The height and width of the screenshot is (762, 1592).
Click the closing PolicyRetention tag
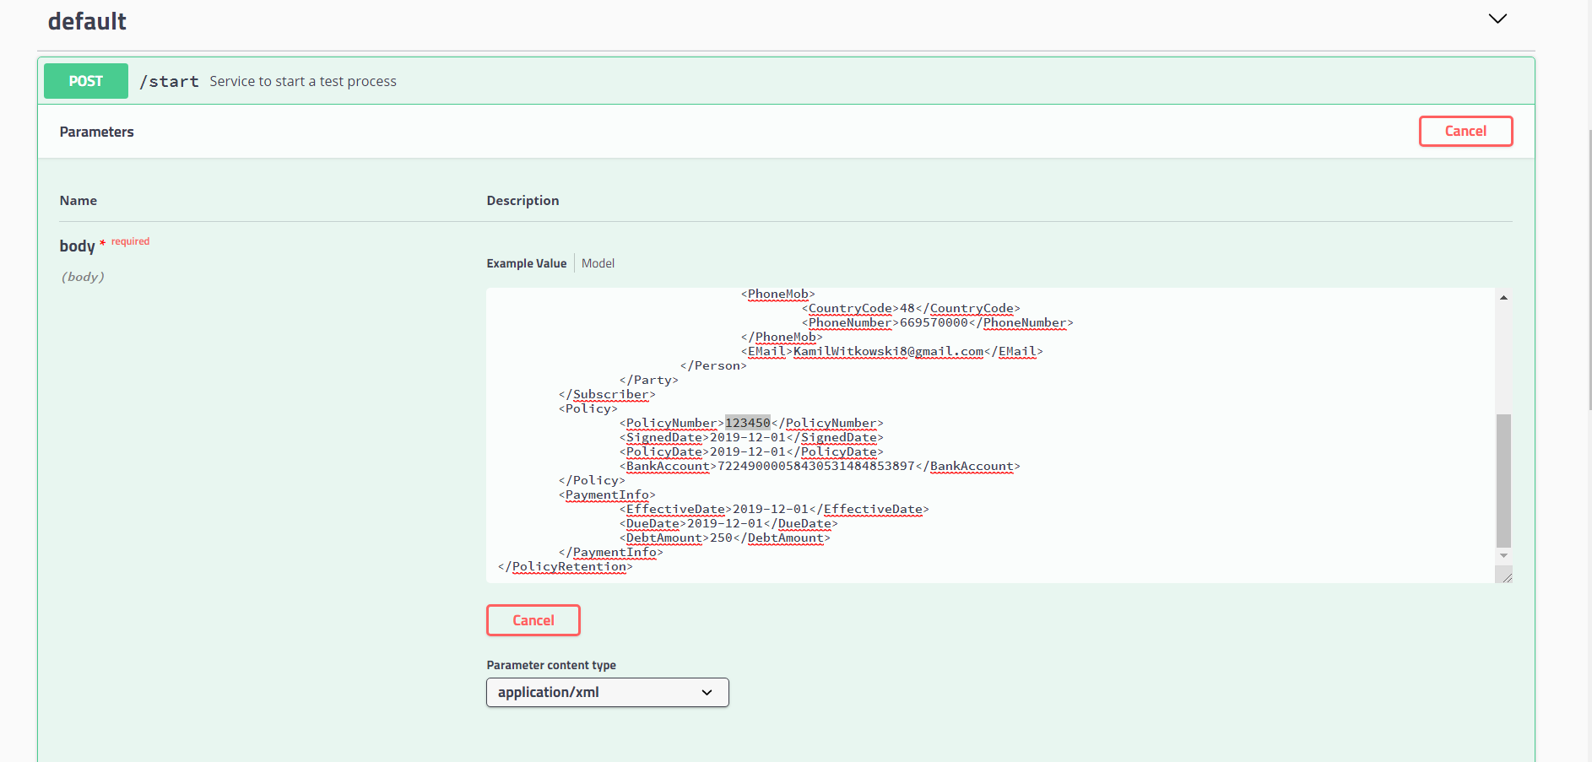pyautogui.click(x=566, y=566)
